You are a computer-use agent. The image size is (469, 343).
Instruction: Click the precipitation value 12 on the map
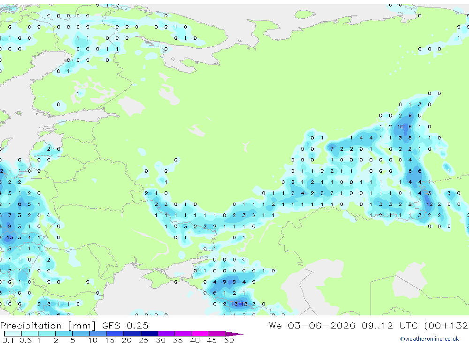pyautogui.click(x=430, y=204)
